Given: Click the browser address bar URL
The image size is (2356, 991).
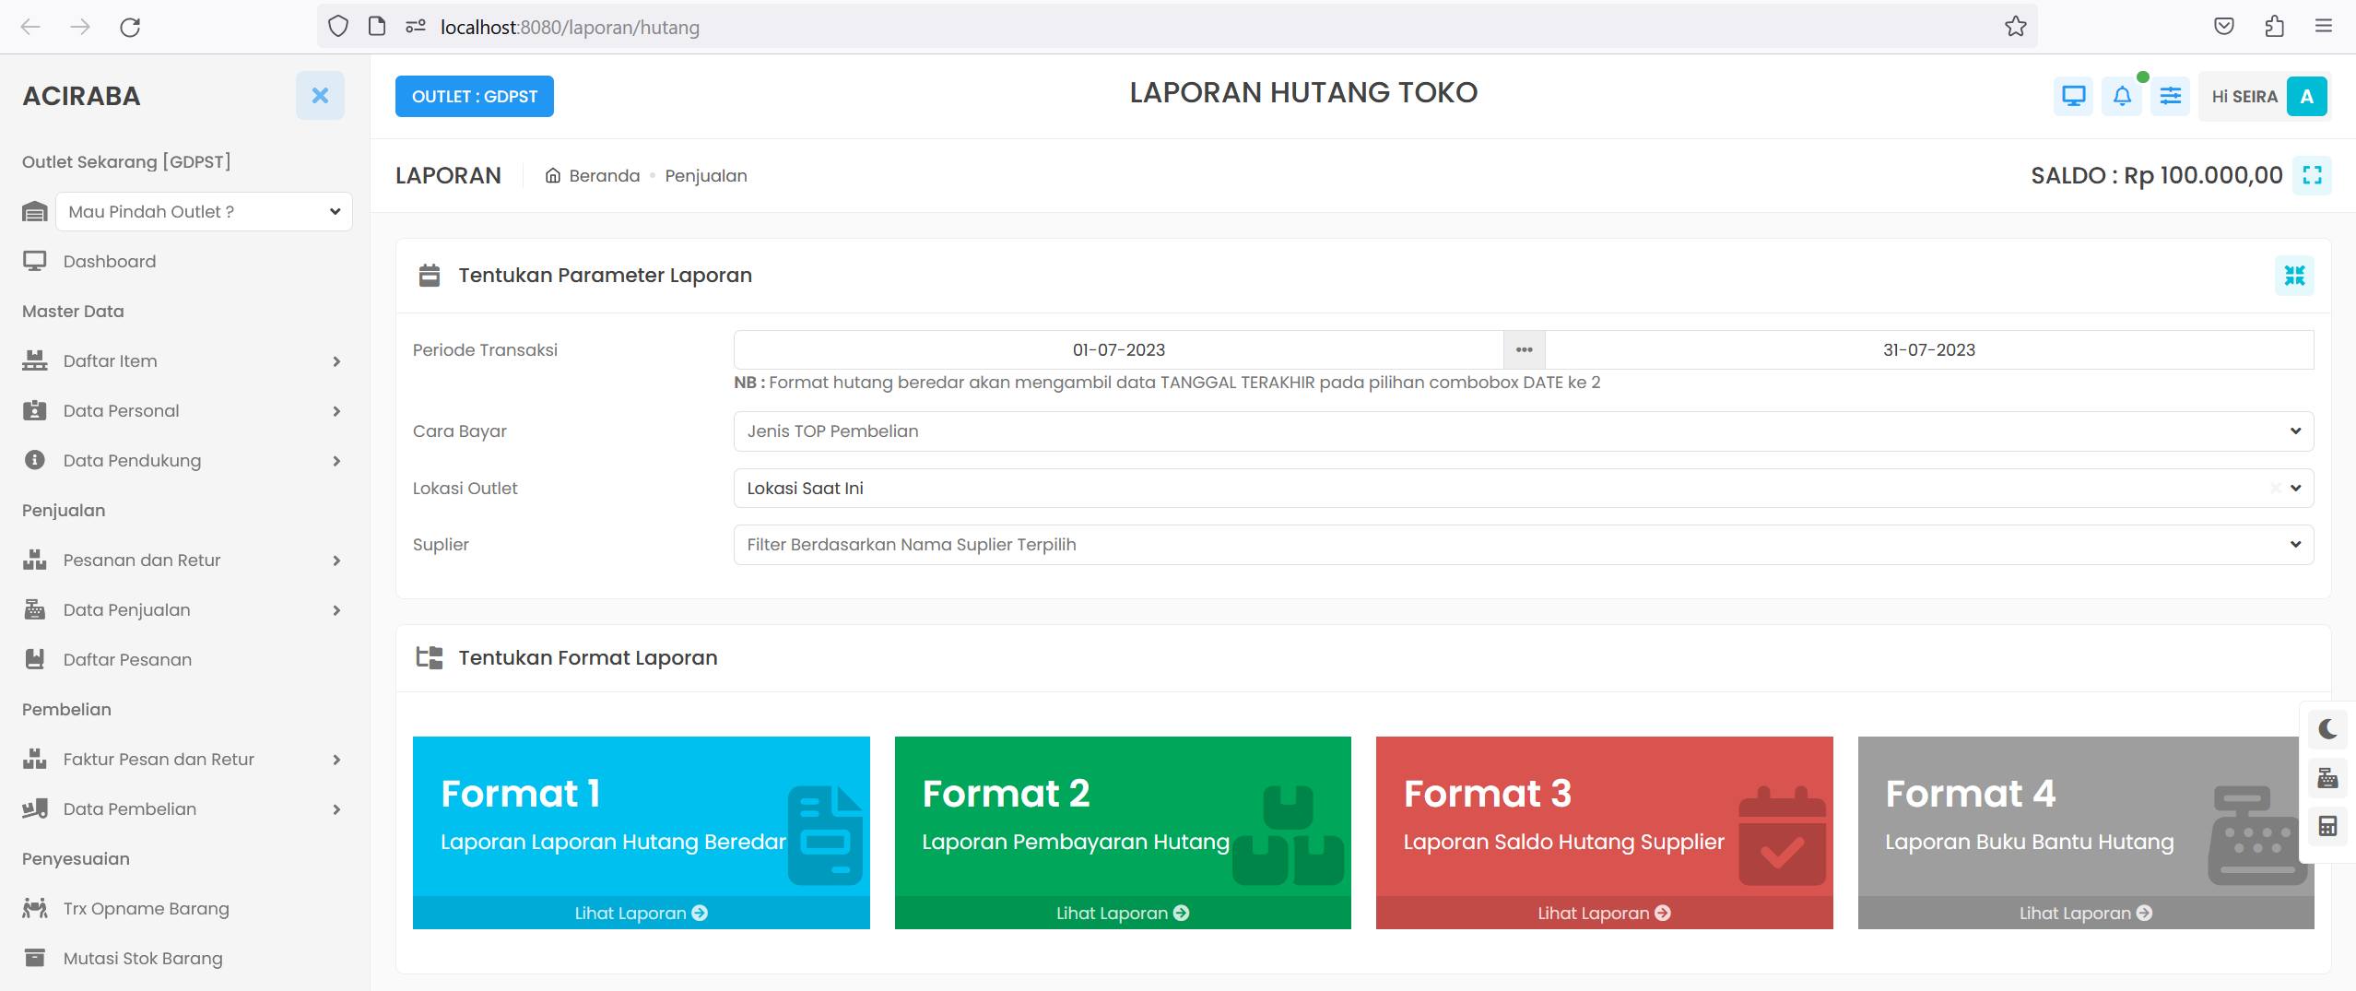Looking at the screenshot, I should (x=570, y=28).
